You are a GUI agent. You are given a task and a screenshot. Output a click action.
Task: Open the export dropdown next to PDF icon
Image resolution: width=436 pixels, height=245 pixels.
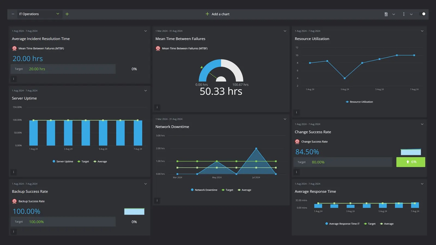[x=393, y=14]
